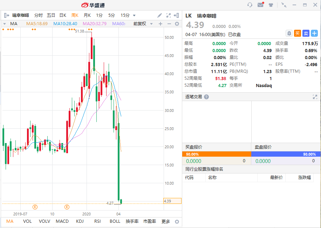Zoom in chart with plus icon
321x228 pixels.
(x=160, y=24)
